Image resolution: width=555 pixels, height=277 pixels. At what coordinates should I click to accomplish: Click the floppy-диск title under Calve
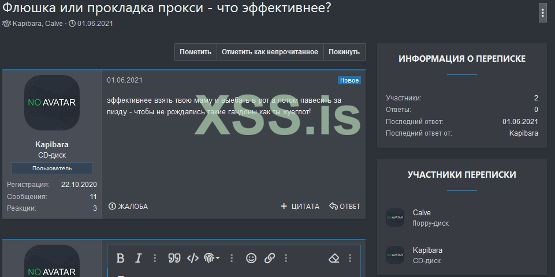(x=431, y=223)
